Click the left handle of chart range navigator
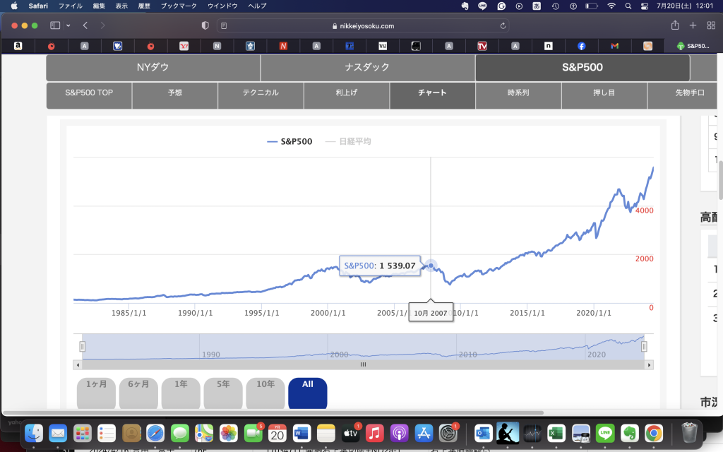Image resolution: width=723 pixels, height=452 pixels. 83,346
